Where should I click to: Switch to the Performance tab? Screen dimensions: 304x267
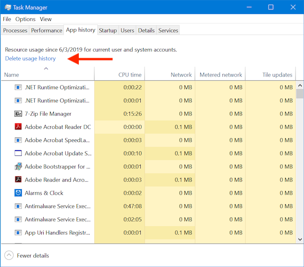pyautogui.click(x=46, y=31)
